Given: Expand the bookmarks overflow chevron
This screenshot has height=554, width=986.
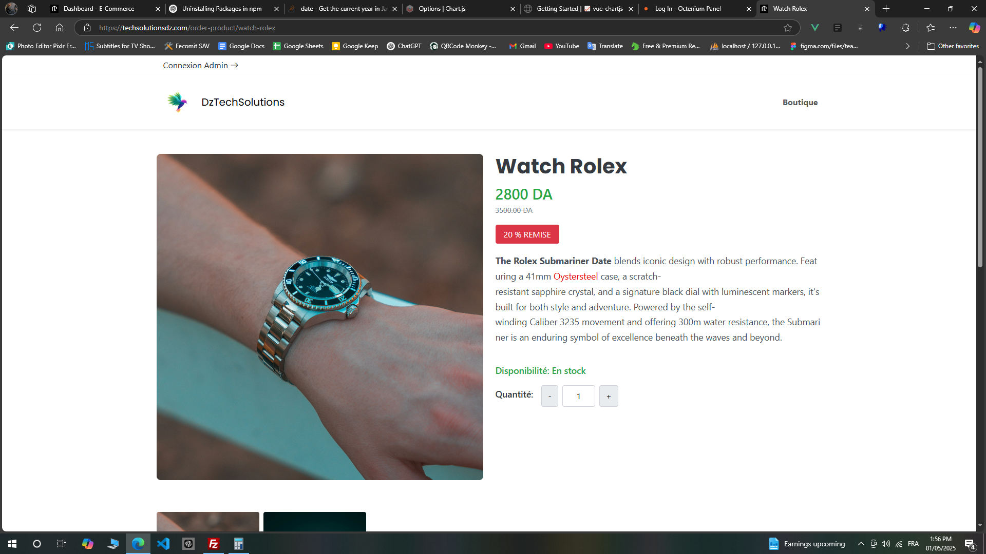Looking at the screenshot, I should [x=907, y=46].
